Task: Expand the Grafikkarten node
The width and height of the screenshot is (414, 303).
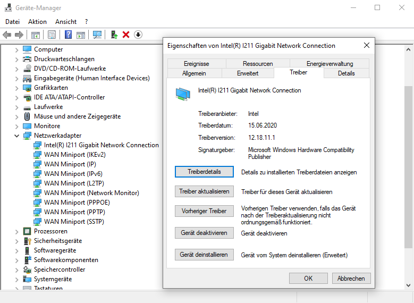Action: coord(16,88)
